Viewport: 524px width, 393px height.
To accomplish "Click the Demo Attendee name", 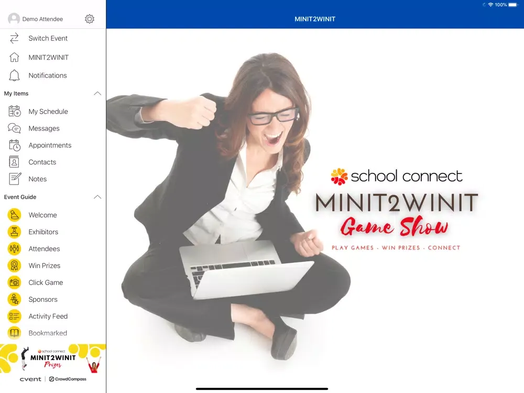I will point(42,19).
